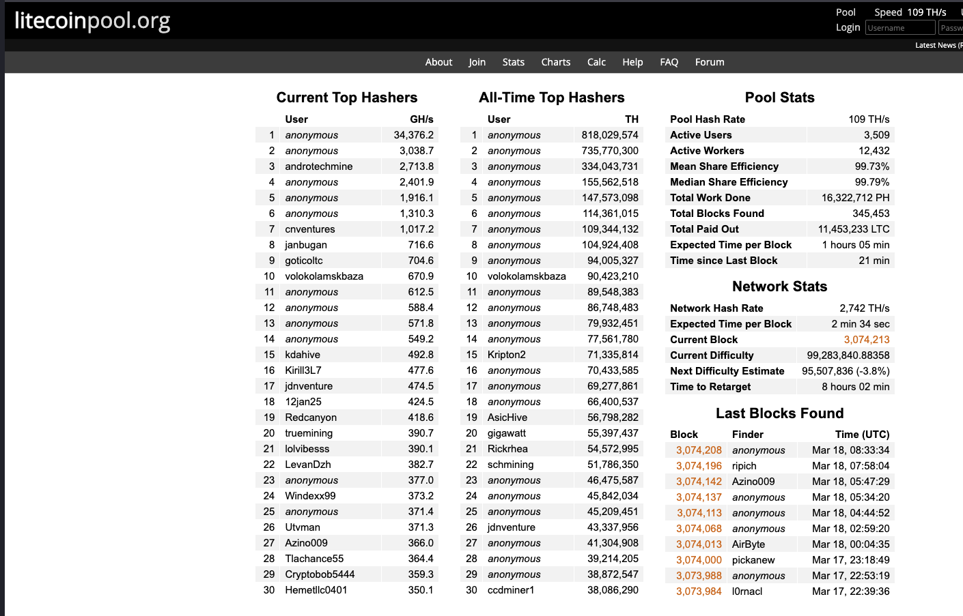The height and width of the screenshot is (616, 963).
Task: Open the About menu item
Action: coord(438,62)
